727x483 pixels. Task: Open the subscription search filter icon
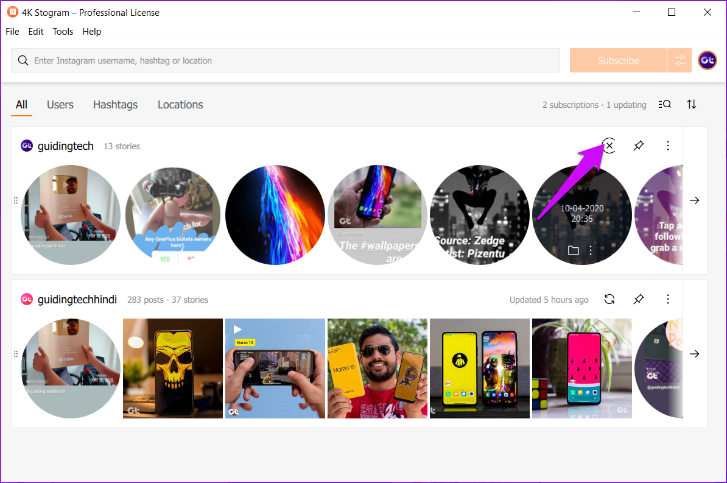point(665,104)
